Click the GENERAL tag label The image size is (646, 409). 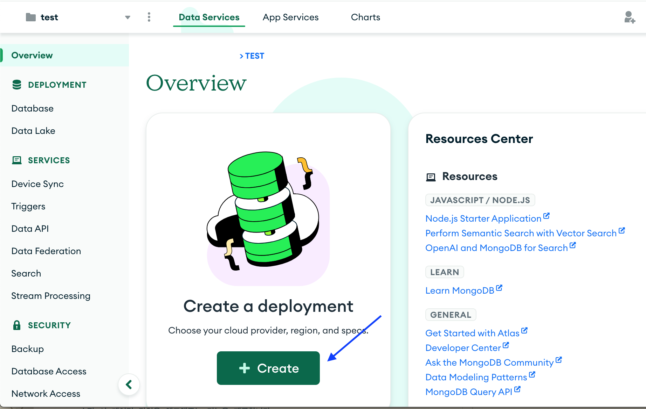pyautogui.click(x=451, y=315)
